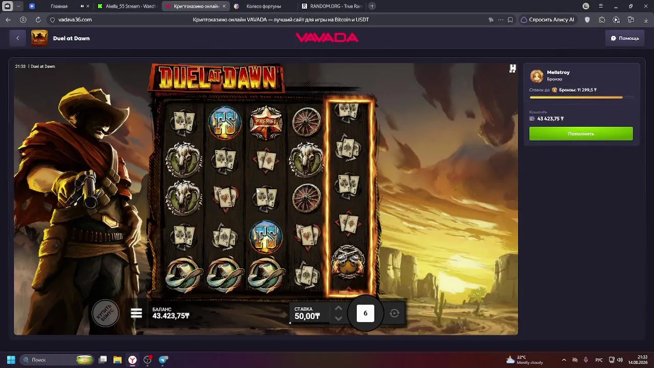Click the account icon next to reload

point(23,19)
